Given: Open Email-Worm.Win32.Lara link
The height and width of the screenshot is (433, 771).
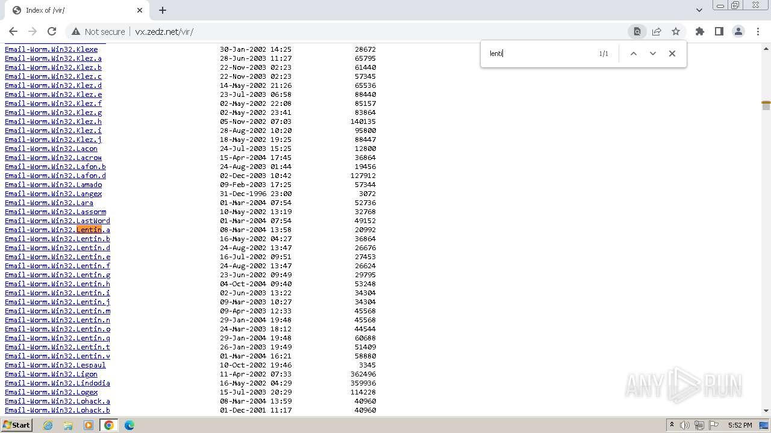Looking at the screenshot, I should coord(49,203).
